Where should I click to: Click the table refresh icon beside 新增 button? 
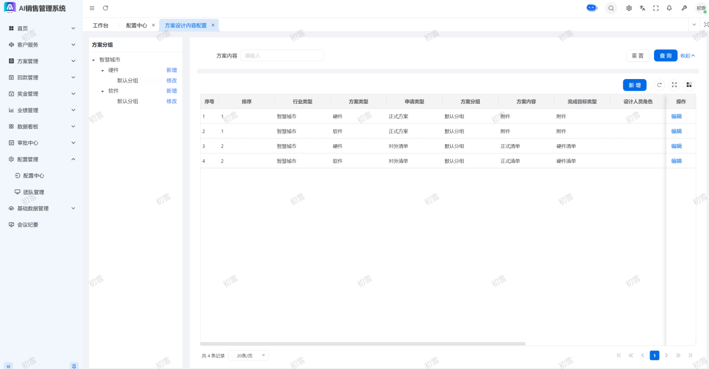click(x=659, y=85)
